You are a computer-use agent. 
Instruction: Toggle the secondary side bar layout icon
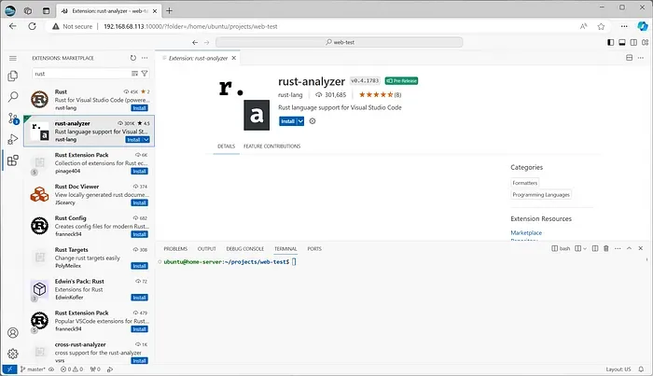tap(633, 43)
